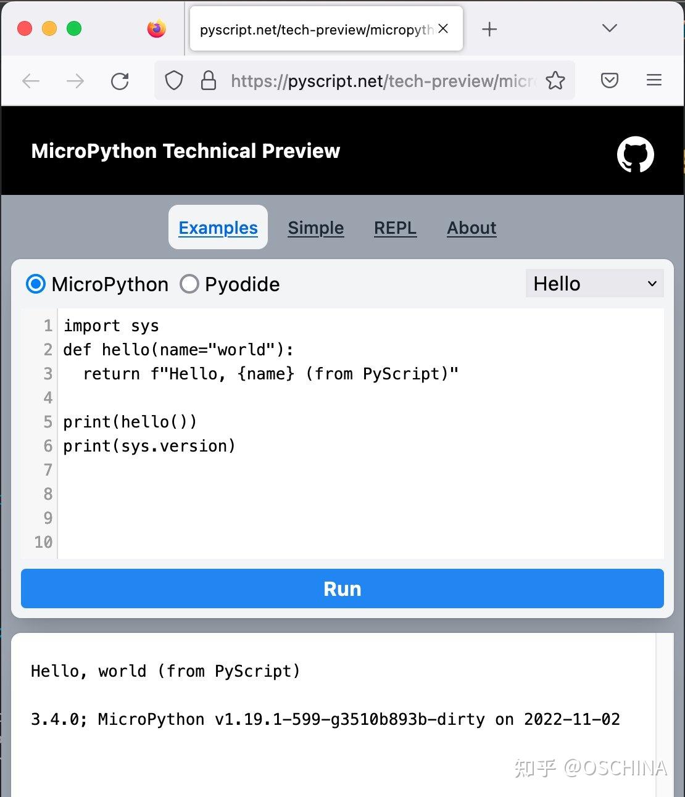Show site info via padlock icon
685x797 pixels.
pyautogui.click(x=209, y=80)
